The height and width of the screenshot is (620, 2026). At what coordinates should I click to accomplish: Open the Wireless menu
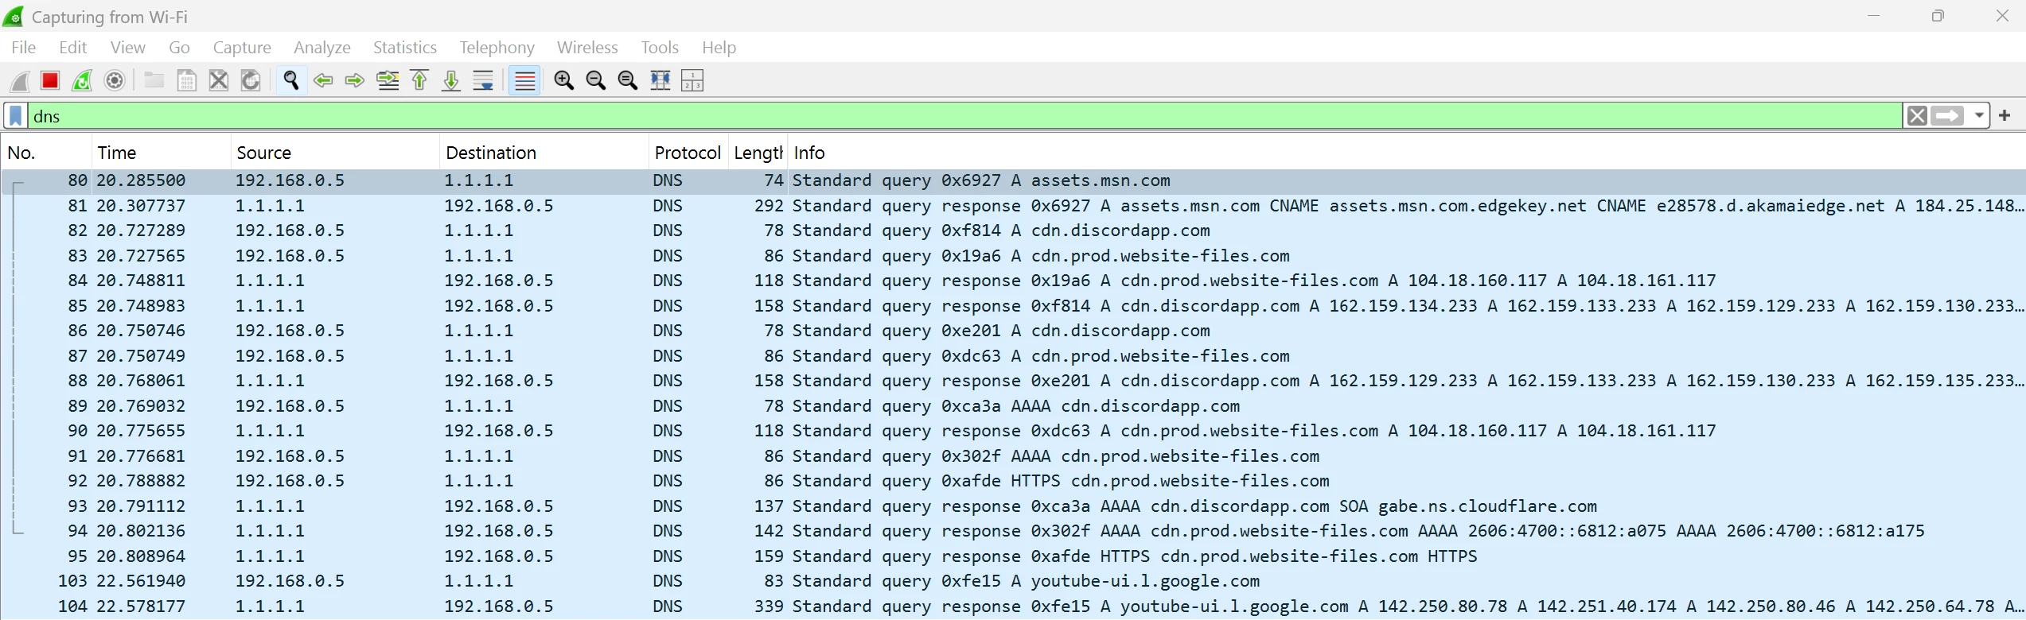[x=587, y=48]
